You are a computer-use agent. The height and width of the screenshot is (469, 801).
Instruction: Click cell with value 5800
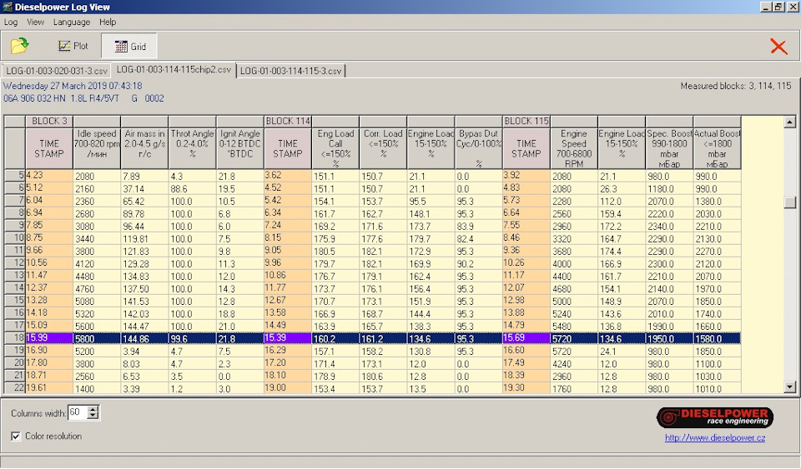[x=97, y=338]
